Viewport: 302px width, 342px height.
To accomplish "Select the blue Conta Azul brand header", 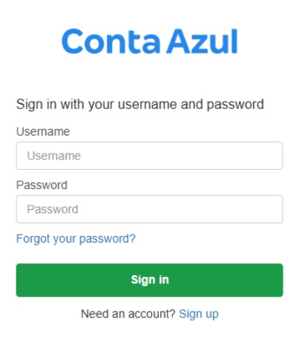I will coord(150,41).
